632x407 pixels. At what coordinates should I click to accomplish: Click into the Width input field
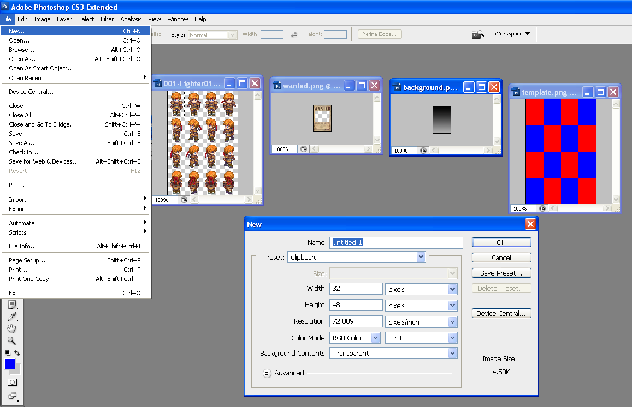(356, 289)
